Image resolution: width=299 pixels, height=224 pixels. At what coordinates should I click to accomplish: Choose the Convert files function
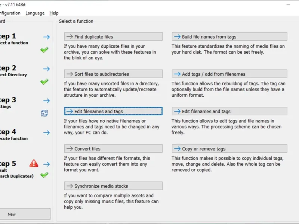pyautogui.click(x=113, y=149)
